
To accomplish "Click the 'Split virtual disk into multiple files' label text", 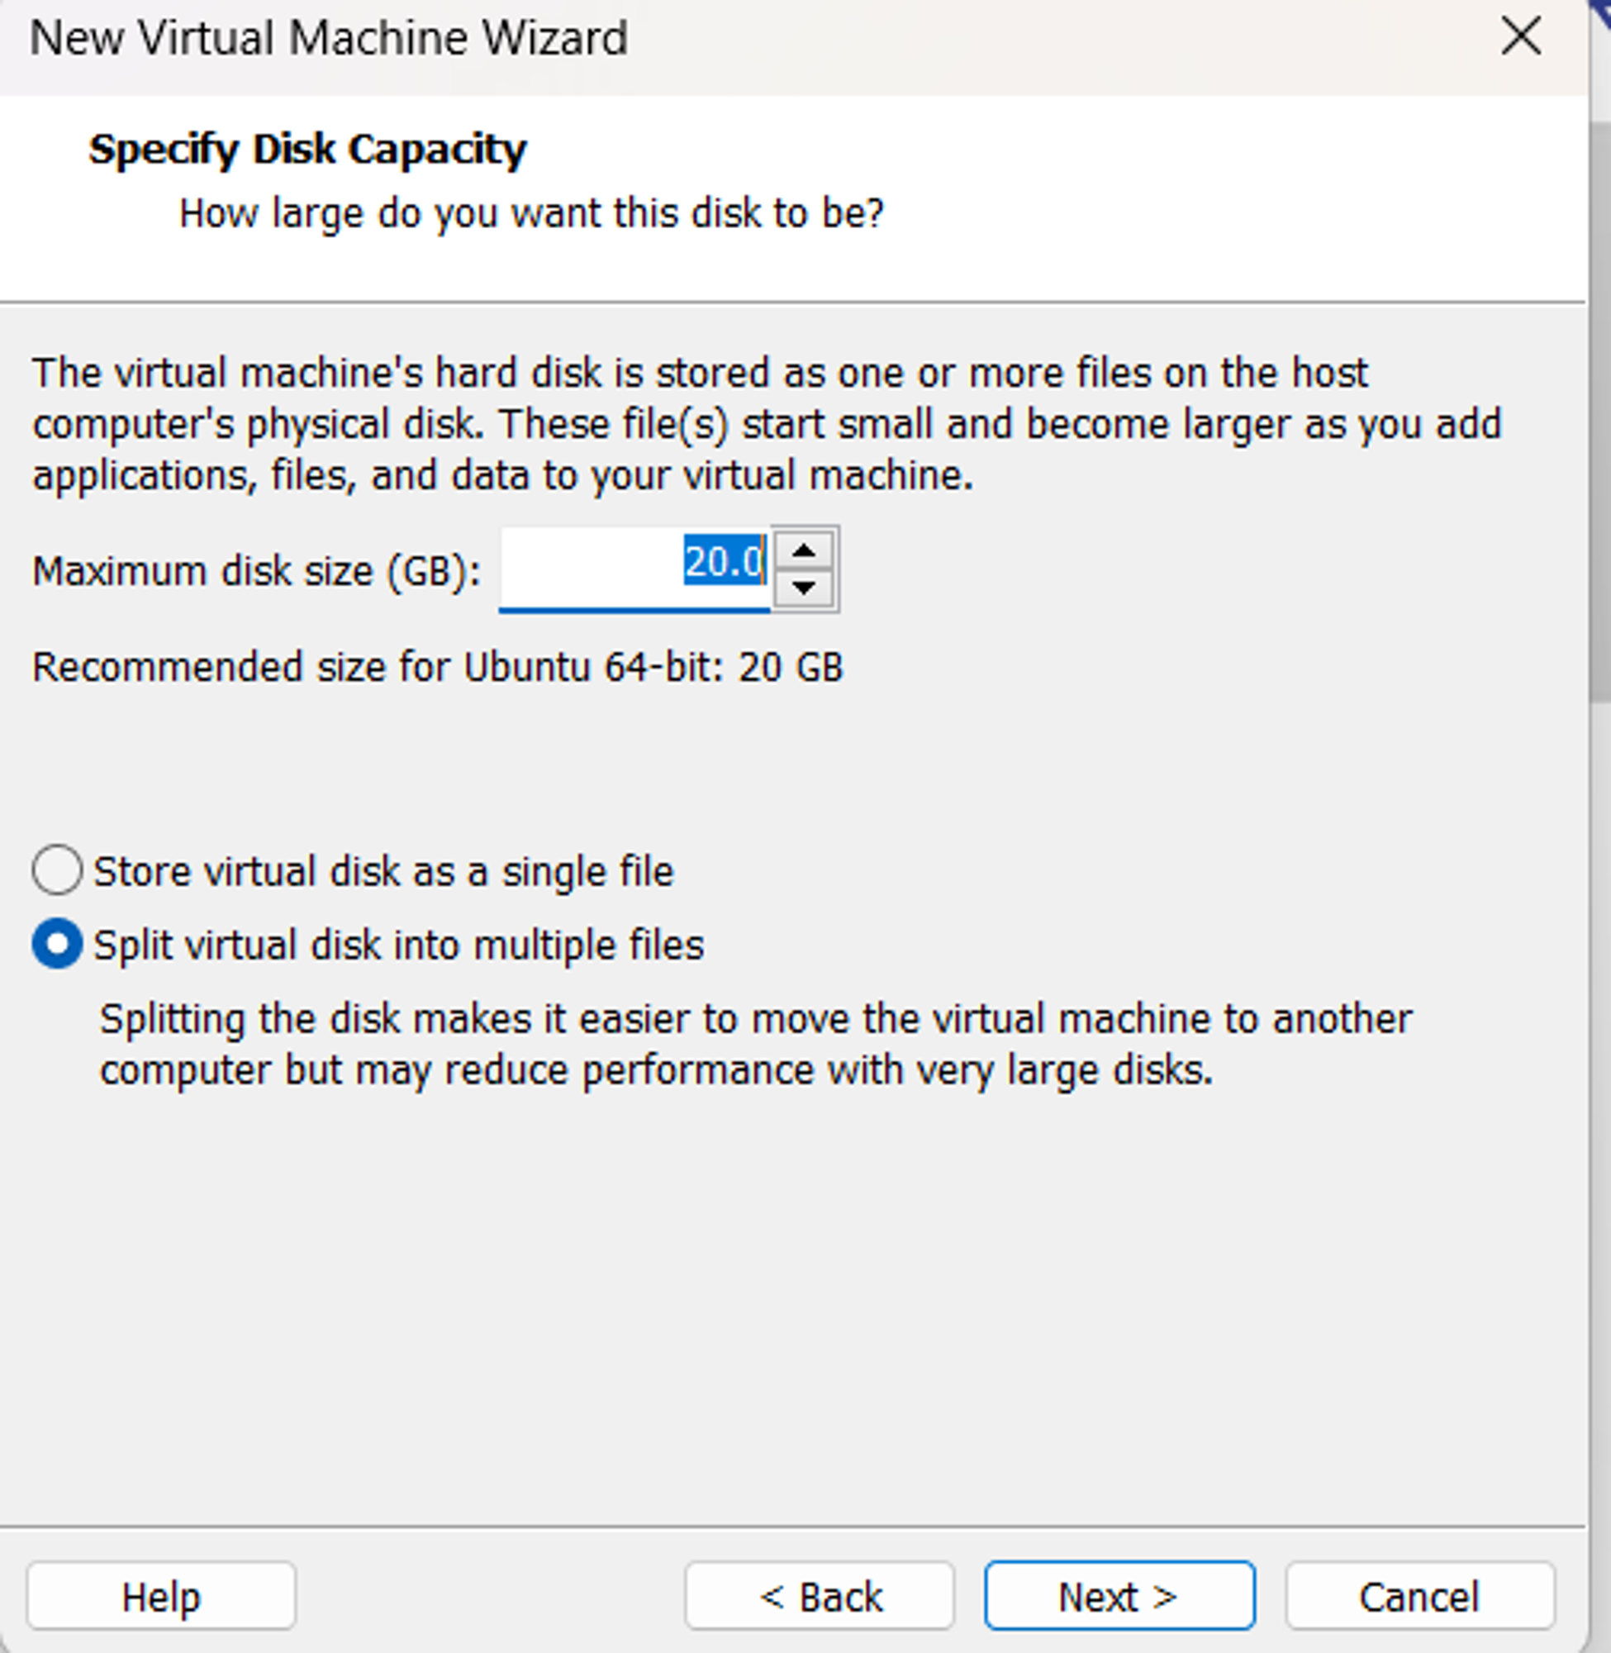I will point(398,945).
